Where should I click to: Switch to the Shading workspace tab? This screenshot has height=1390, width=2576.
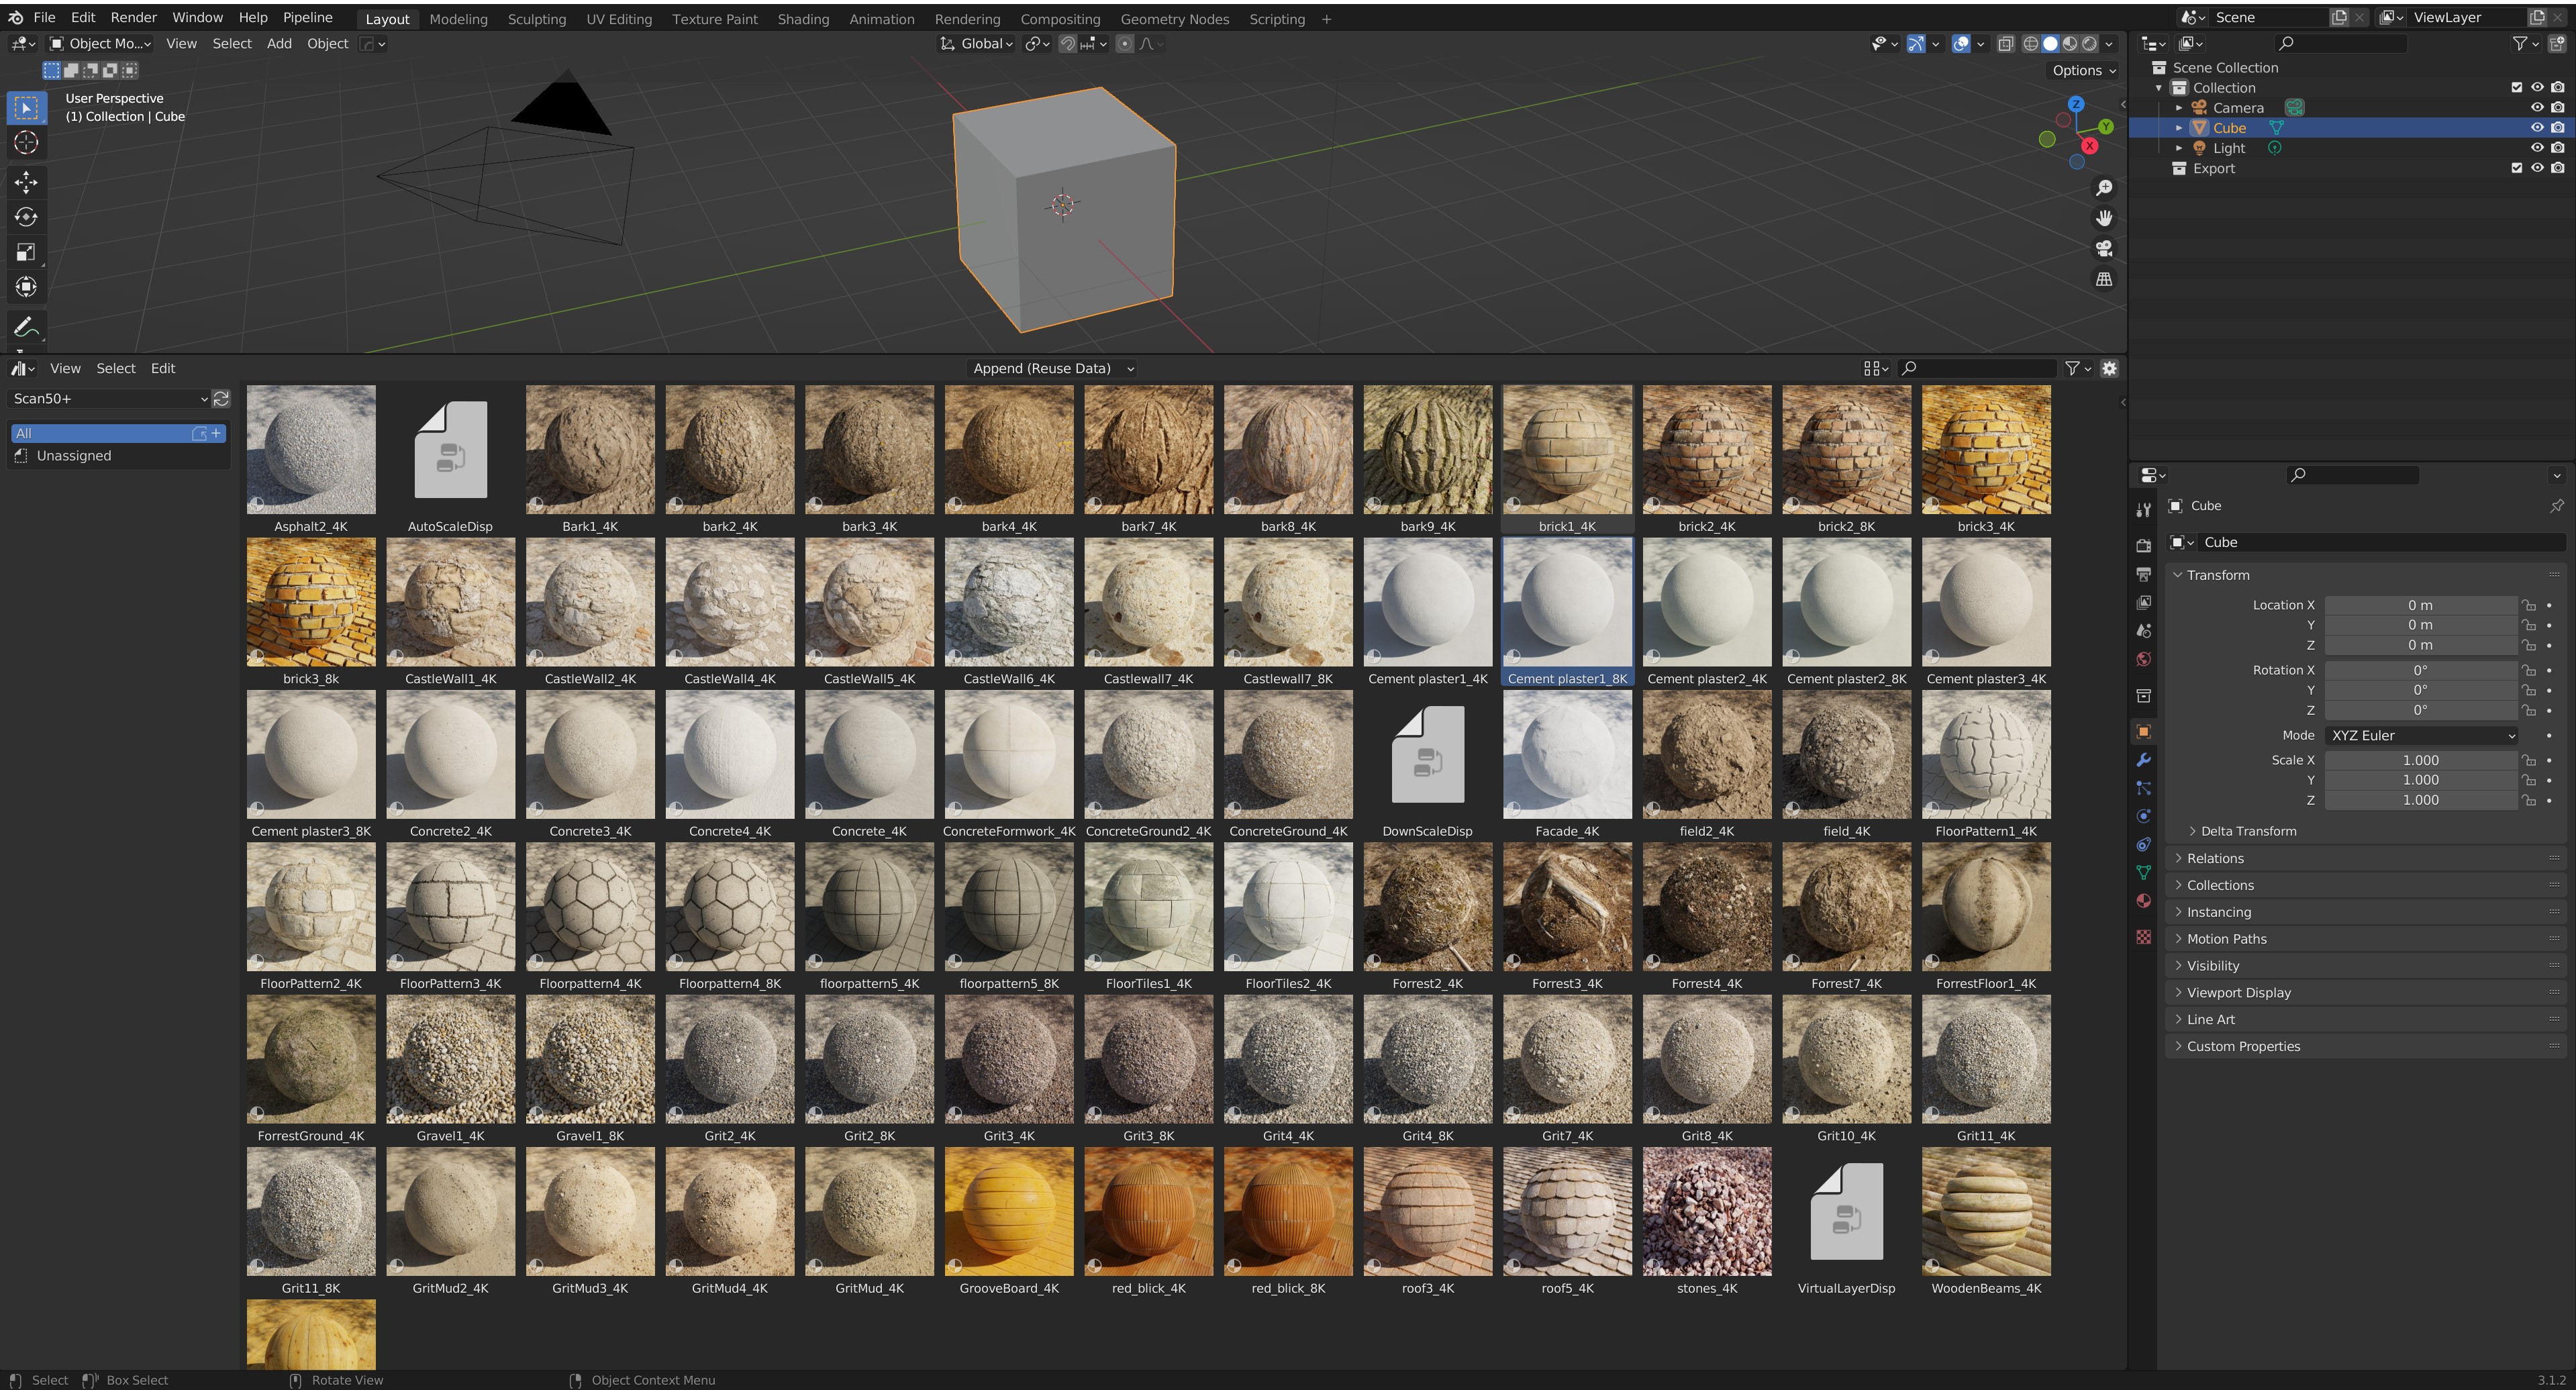click(803, 19)
